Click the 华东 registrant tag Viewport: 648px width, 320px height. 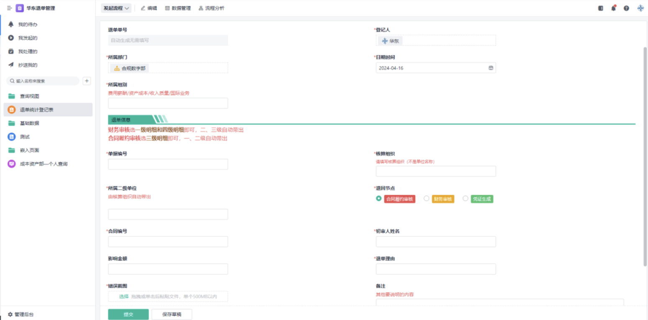(390, 41)
